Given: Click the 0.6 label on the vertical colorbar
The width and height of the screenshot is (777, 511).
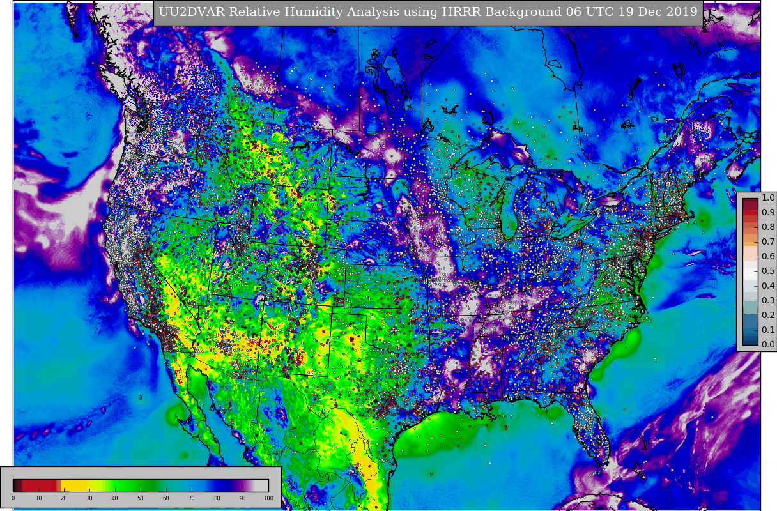Looking at the screenshot, I should click(768, 257).
